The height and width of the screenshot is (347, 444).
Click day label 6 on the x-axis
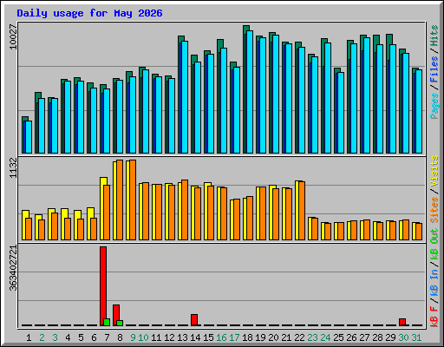[x=94, y=337]
